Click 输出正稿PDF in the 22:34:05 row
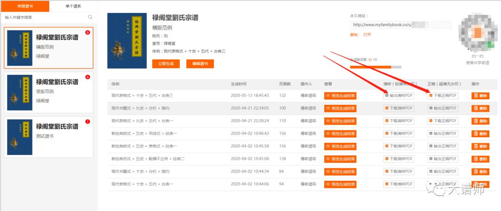The width and height of the screenshot is (501, 211). point(443,109)
